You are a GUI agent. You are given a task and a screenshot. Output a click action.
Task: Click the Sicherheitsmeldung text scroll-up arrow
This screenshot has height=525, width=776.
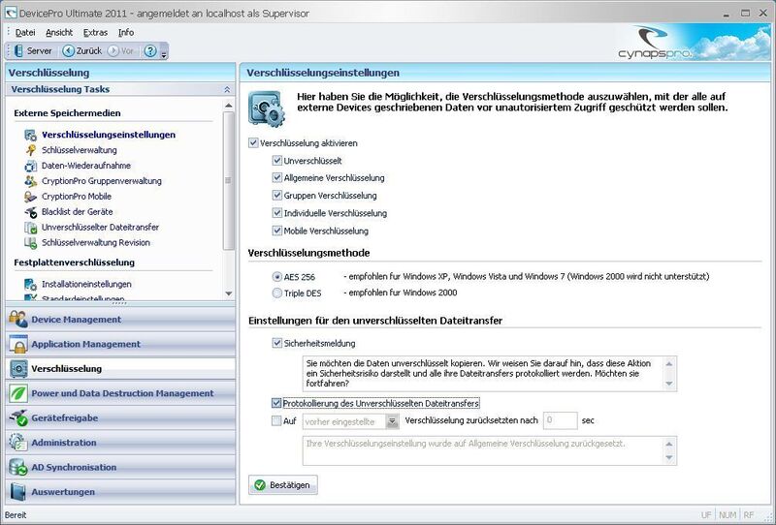669,364
